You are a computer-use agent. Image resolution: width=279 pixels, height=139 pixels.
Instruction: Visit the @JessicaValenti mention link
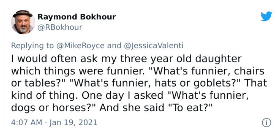pos(153,46)
